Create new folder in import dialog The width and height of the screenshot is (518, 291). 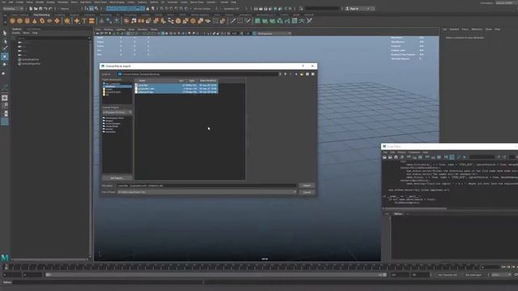(302, 74)
